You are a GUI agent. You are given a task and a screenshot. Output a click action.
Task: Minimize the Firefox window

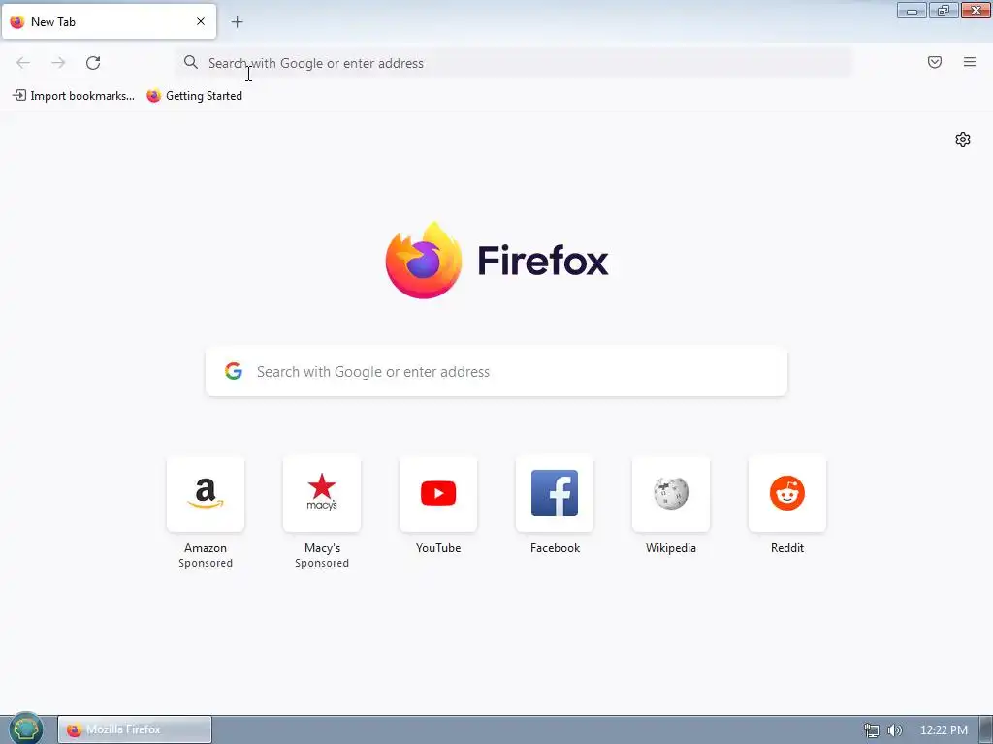(x=912, y=10)
